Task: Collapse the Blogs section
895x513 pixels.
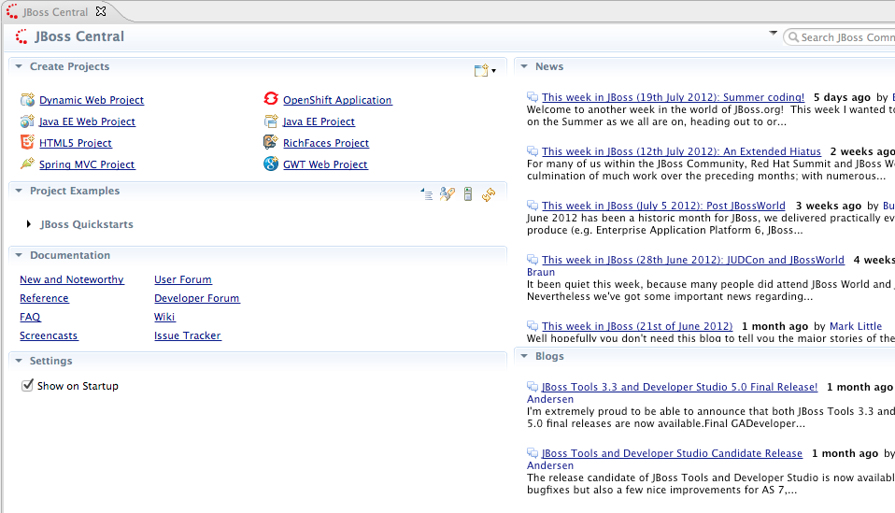Action: tap(524, 356)
